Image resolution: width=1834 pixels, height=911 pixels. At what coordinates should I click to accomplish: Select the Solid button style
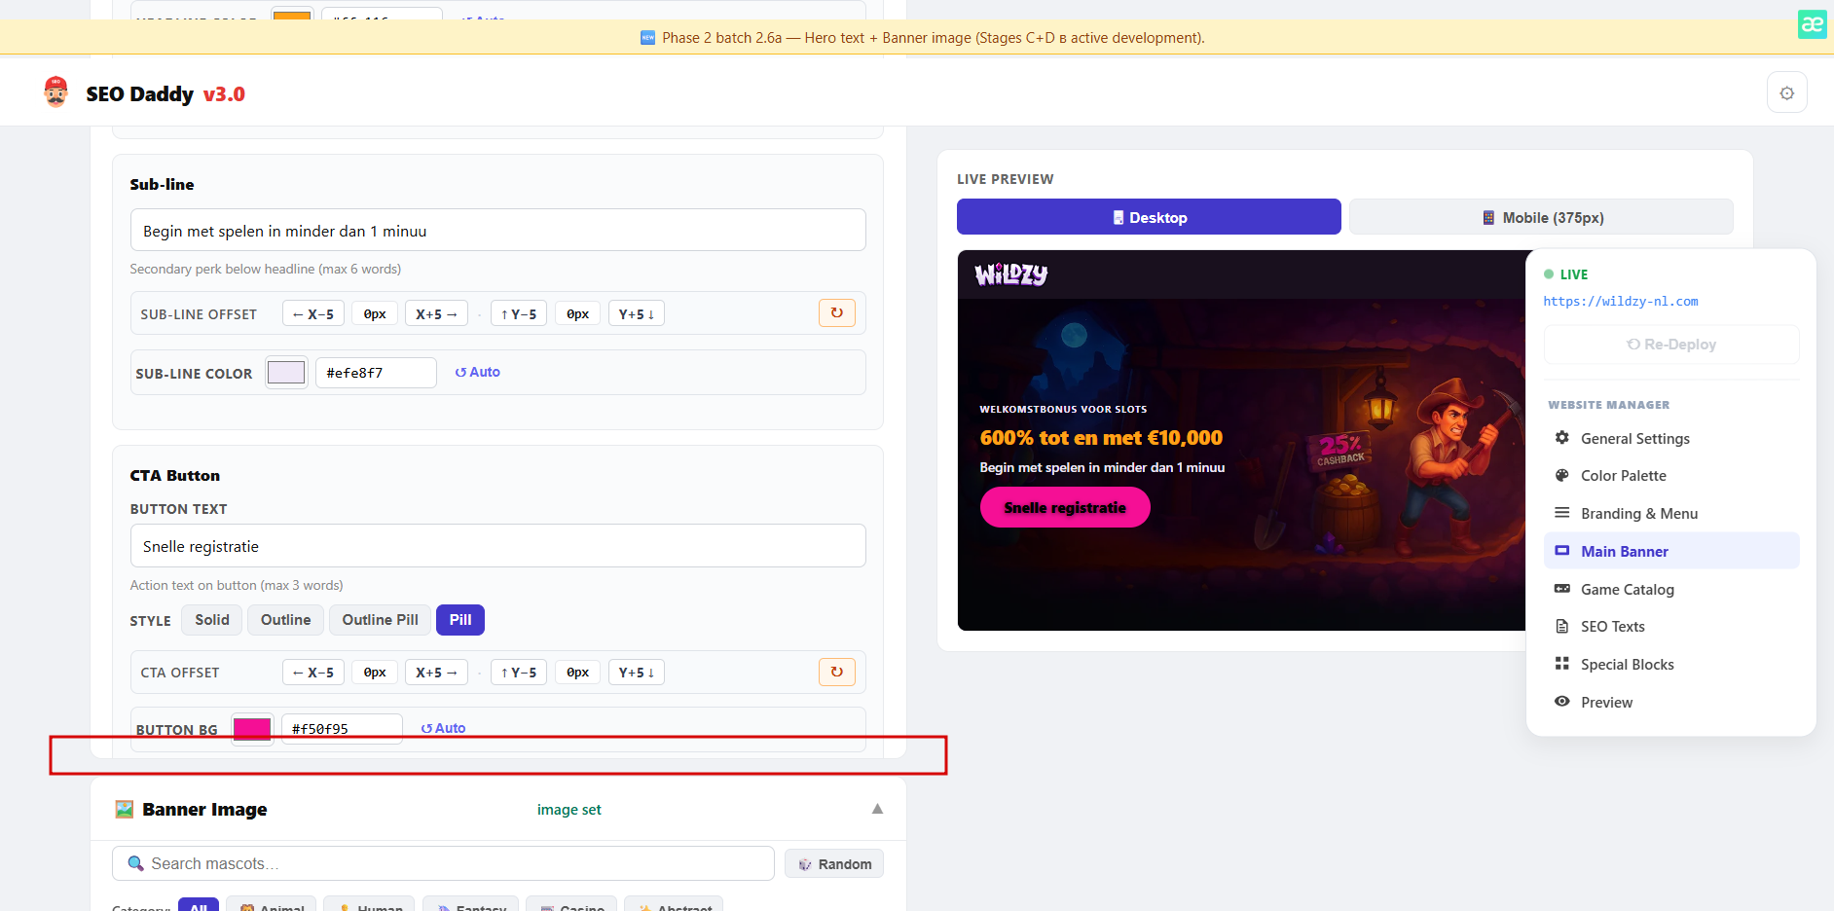(212, 620)
